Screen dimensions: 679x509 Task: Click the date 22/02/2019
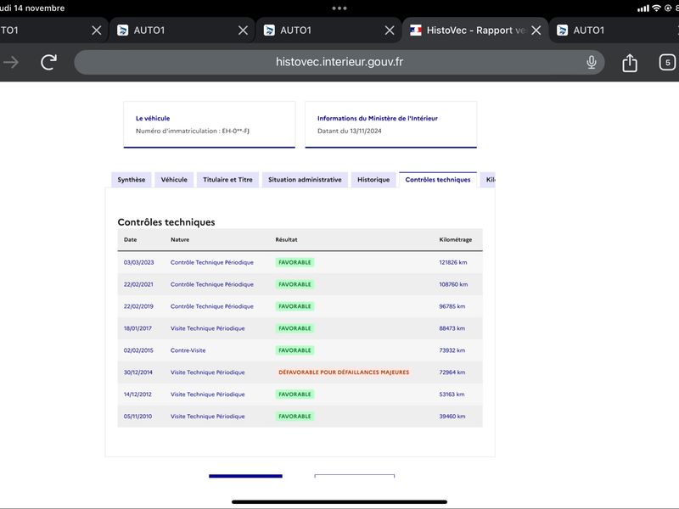(x=138, y=306)
